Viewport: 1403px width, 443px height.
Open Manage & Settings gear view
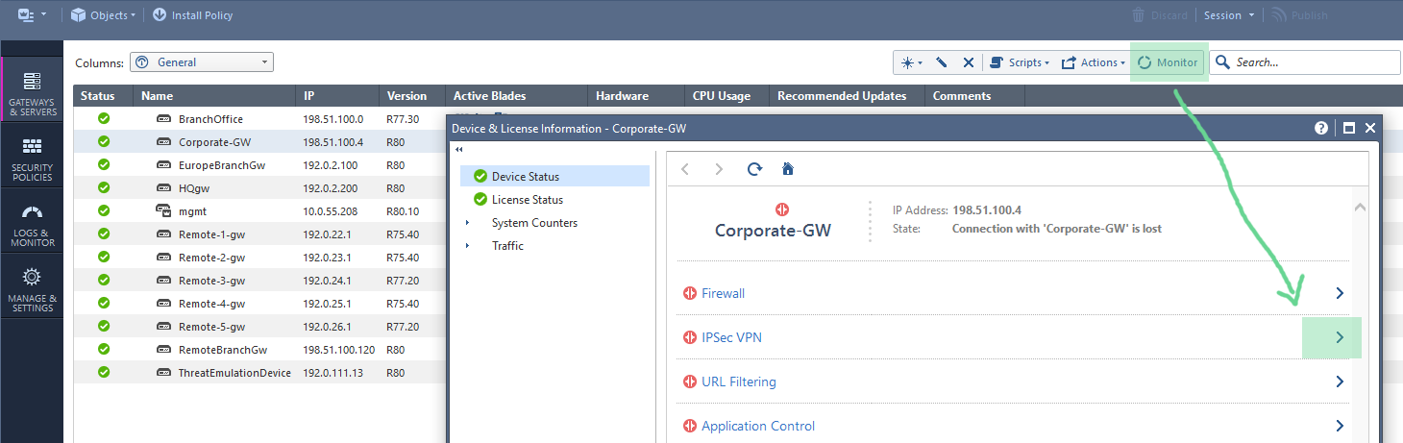(33, 289)
